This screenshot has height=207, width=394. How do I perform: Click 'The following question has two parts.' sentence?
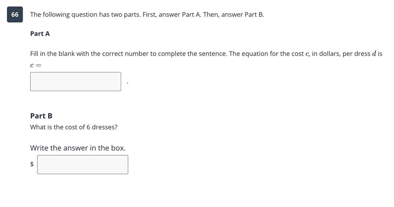86,15
